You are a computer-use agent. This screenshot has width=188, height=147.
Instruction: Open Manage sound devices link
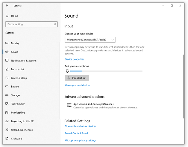pyautogui.click(x=77, y=85)
